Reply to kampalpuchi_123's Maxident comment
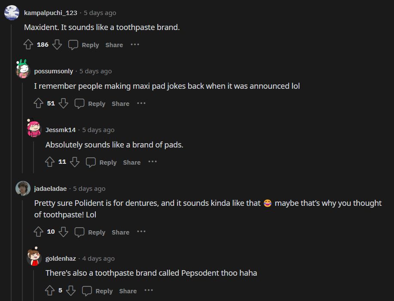The width and height of the screenshot is (394, 301). coord(84,45)
